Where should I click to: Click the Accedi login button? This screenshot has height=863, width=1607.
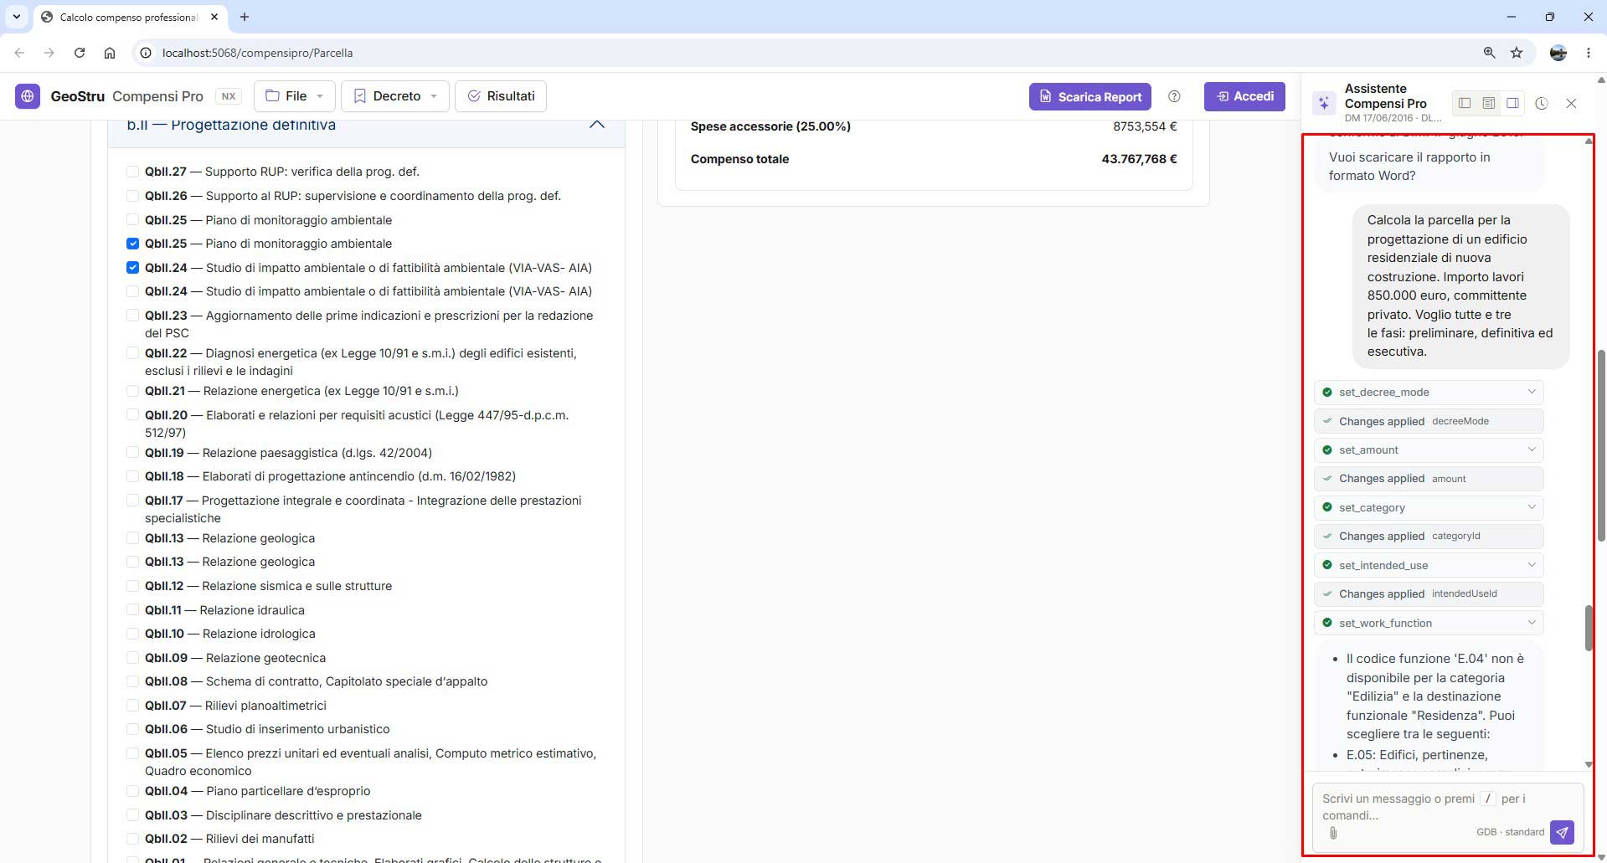[1244, 96]
